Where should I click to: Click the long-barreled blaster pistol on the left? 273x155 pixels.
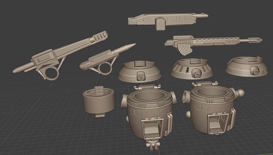(x=55, y=57)
